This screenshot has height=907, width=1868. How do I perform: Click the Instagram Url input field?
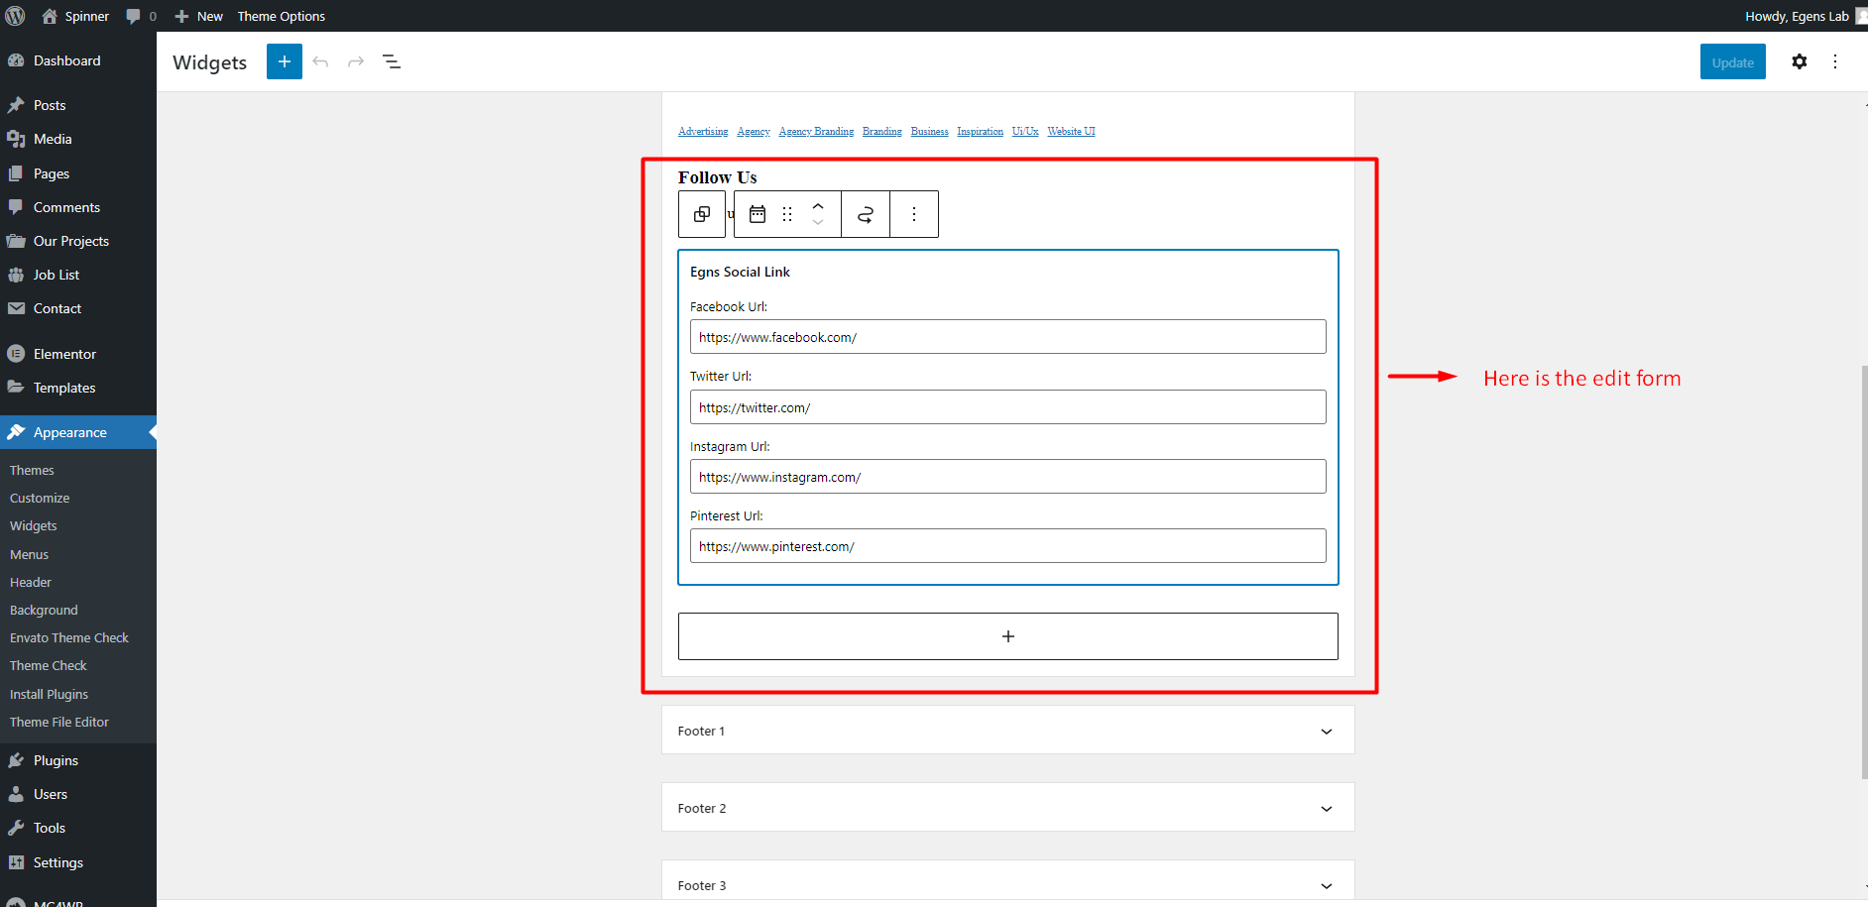coord(1007,477)
